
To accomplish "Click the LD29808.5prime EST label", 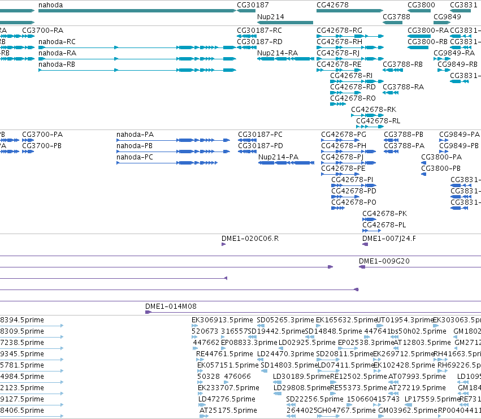I will tap(302, 388).
